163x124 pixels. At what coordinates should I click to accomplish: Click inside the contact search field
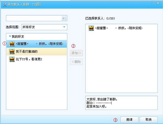coord(34,18)
